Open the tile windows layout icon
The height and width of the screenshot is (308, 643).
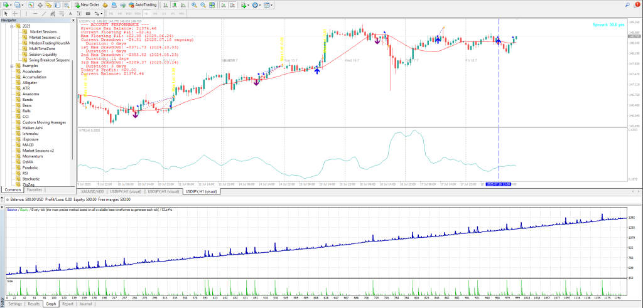click(x=213, y=4)
